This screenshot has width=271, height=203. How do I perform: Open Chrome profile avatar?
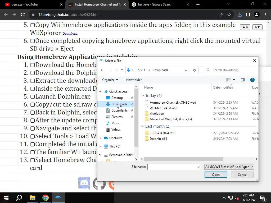tap(257, 15)
